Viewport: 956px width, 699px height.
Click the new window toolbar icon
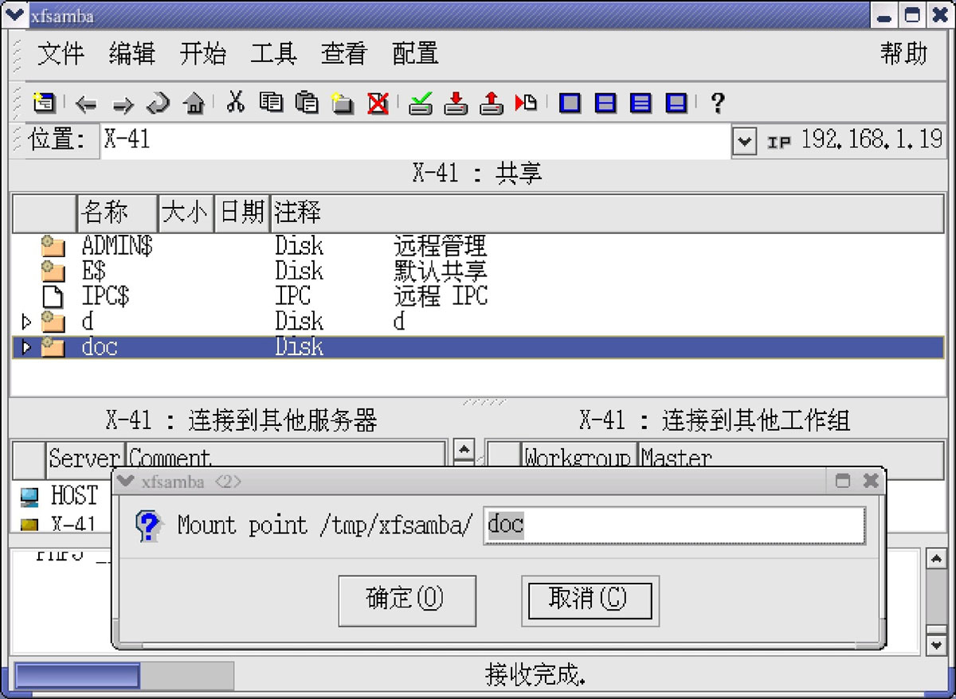tap(44, 103)
